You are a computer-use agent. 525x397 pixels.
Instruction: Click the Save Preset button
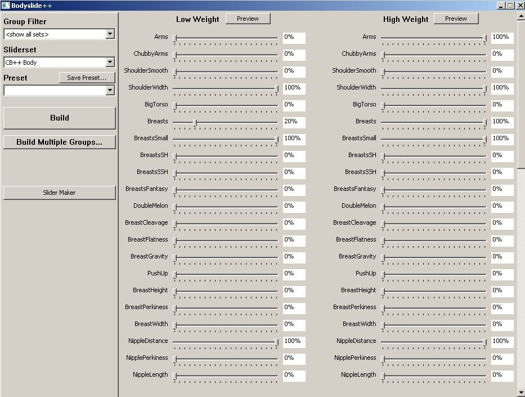[x=87, y=78]
